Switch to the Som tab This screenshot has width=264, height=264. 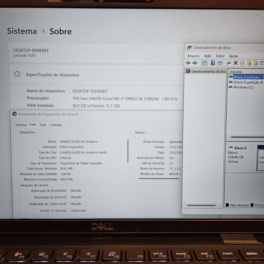43,125
